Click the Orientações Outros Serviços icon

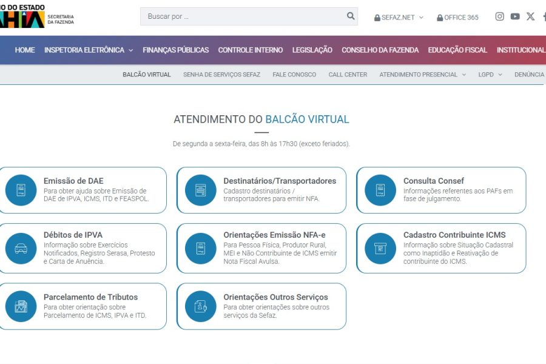pos(199,306)
